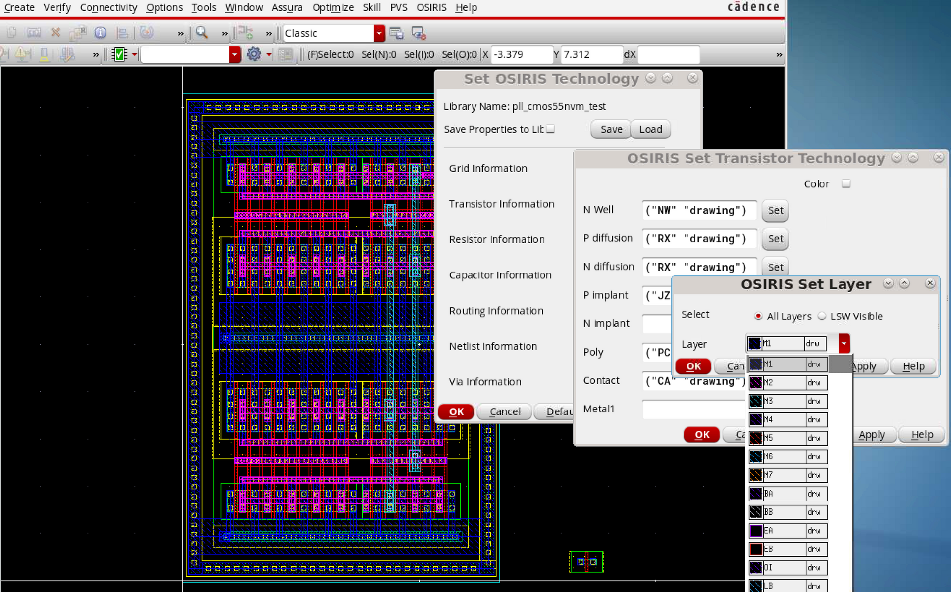Click the greyed form icon after gear

point(286,54)
